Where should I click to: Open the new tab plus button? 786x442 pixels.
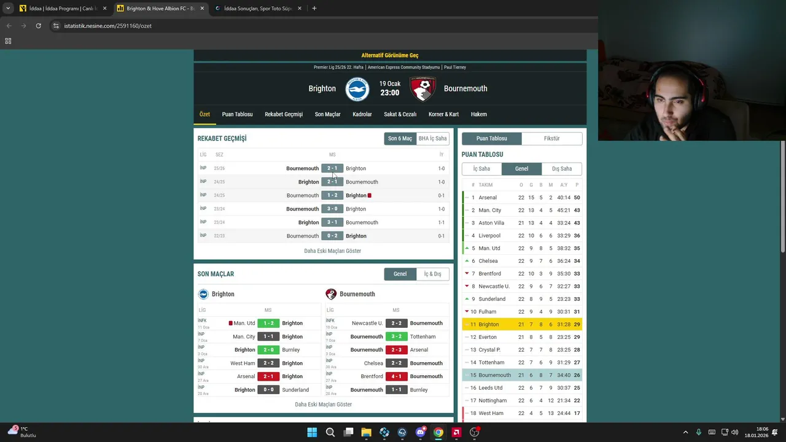(314, 9)
